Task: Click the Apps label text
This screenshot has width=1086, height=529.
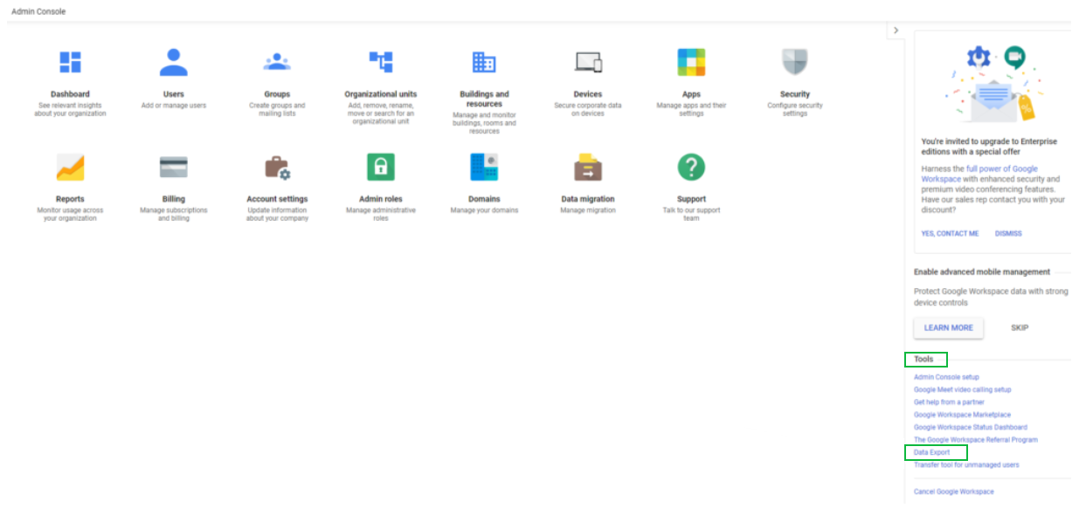Action: click(691, 94)
